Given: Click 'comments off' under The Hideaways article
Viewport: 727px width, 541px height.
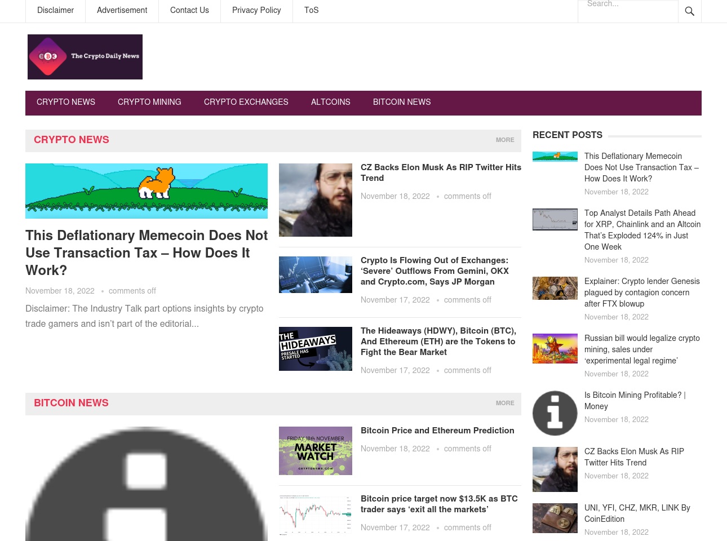Looking at the screenshot, I should point(467,370).
